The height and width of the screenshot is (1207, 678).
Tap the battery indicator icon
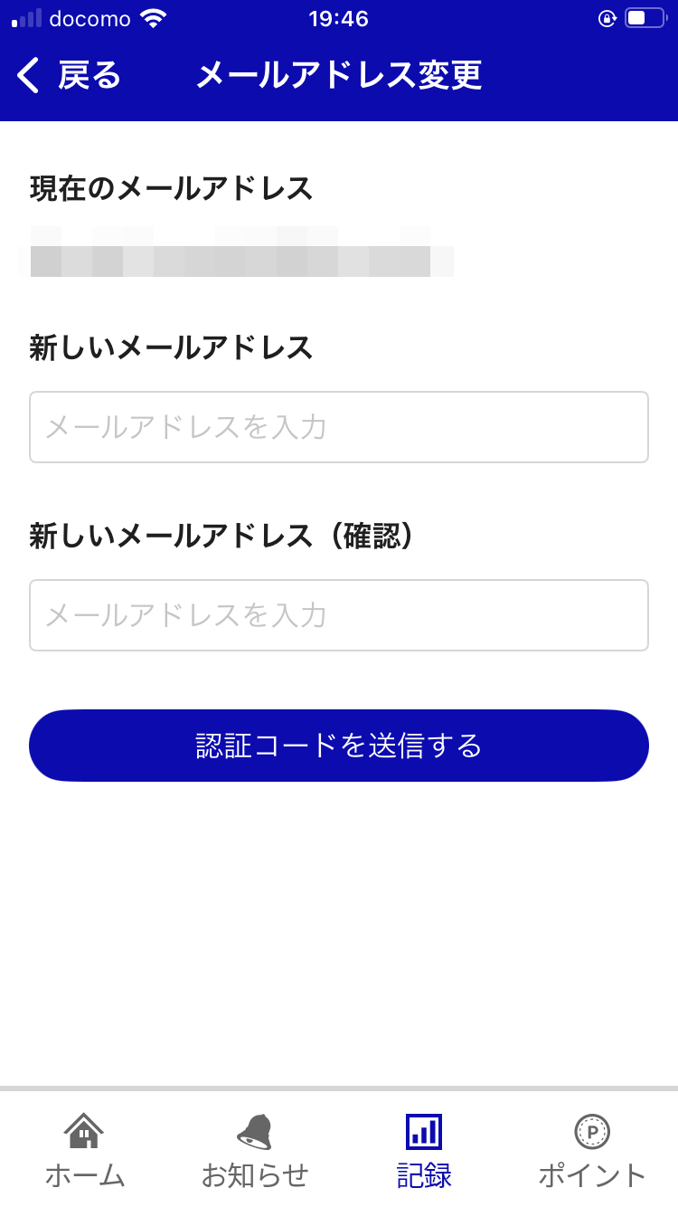[x=645, y=18]
